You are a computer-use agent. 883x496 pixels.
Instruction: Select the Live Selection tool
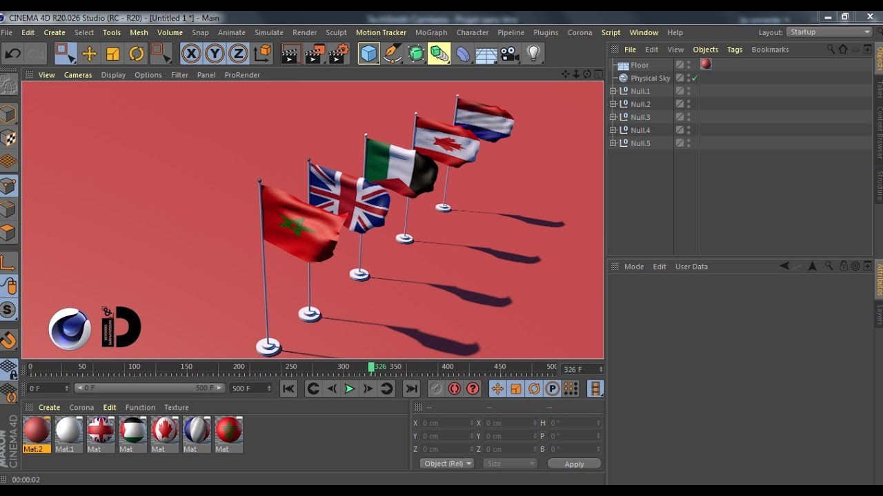[x=66, y=53]
